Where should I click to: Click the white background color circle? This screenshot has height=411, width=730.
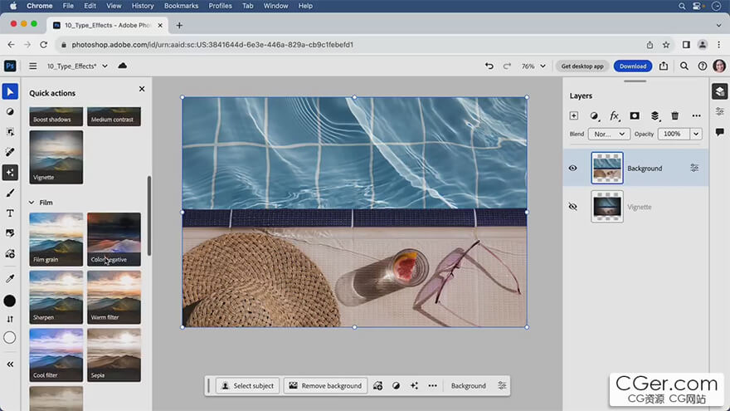(10, 337)
